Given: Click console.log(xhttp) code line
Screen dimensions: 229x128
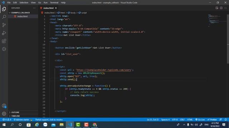Looking at the screenshot, I should (82, 95).
